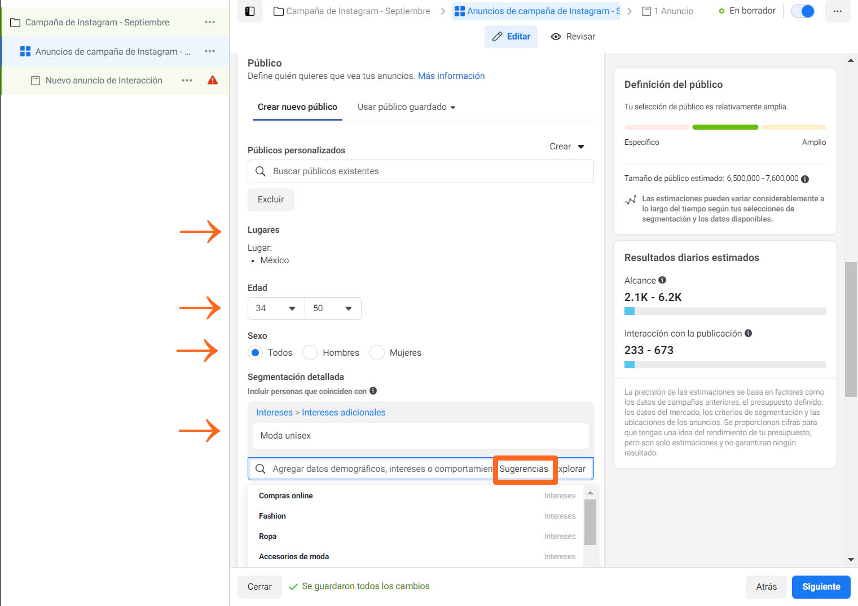The image size is (858, 606).
Task: Click info icon beside estimated audience size
Action: 805,179
